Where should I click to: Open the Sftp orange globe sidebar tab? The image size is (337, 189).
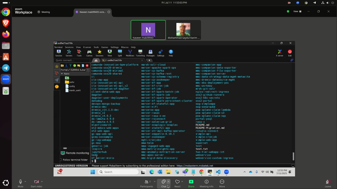click(x=57, y=87)
